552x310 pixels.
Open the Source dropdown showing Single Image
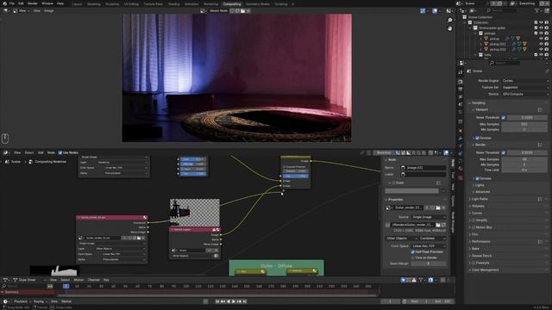click(429, 217)
